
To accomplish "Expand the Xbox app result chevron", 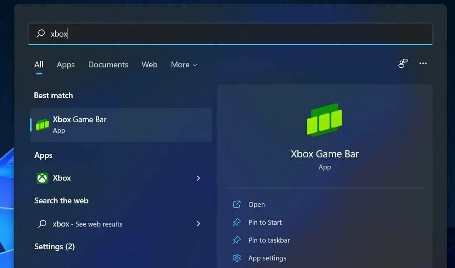I will [x=198, y=178].
